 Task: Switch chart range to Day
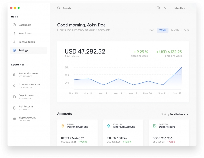coord(152,30)
